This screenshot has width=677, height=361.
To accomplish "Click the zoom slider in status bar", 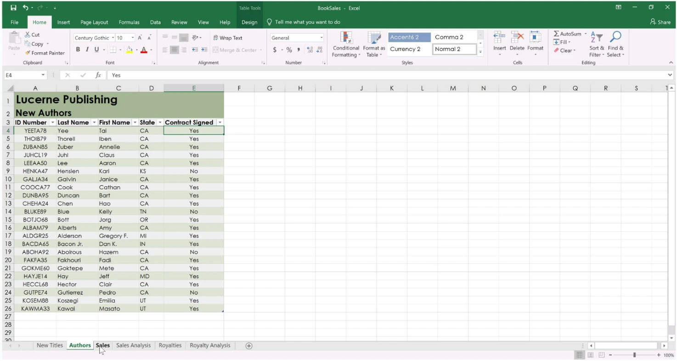I will tap(634, 355).
